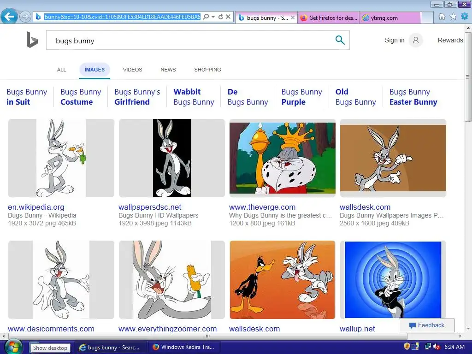The image size is (472, 354).
Task: Click the vertical scrollbar down arrow
Action: (468, 329)
